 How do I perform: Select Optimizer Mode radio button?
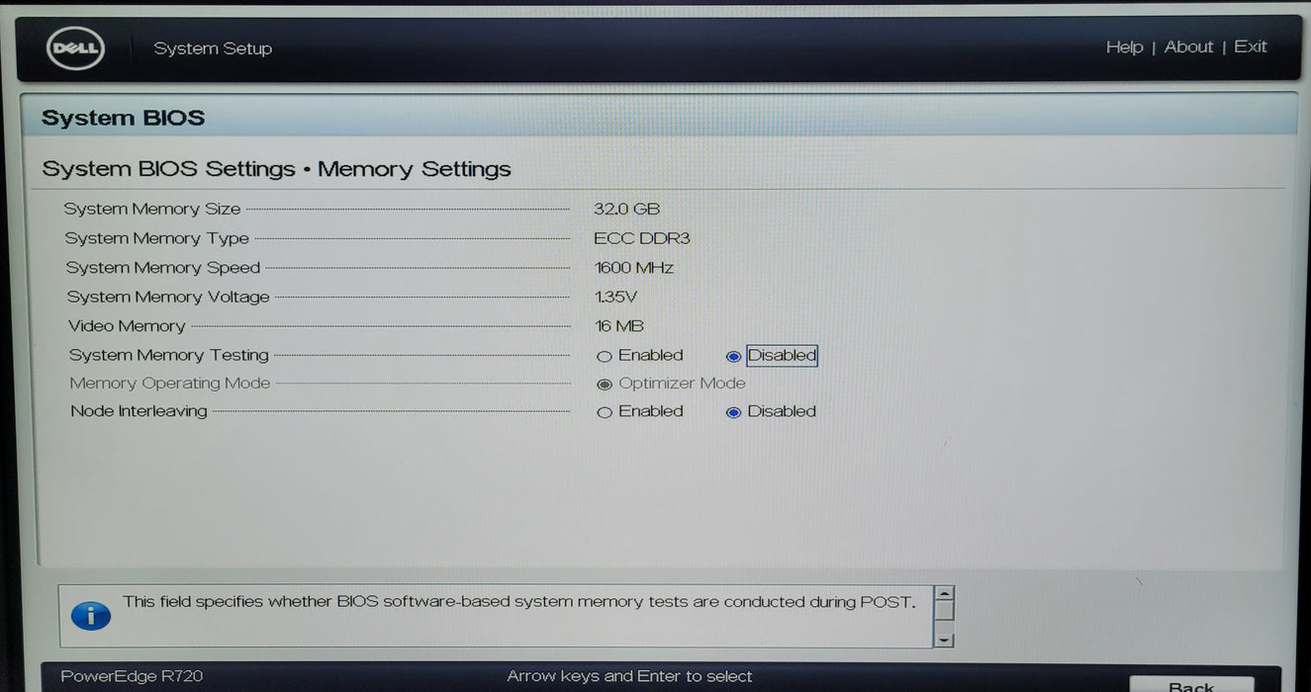pyautogui.click(x=604, y=385)
